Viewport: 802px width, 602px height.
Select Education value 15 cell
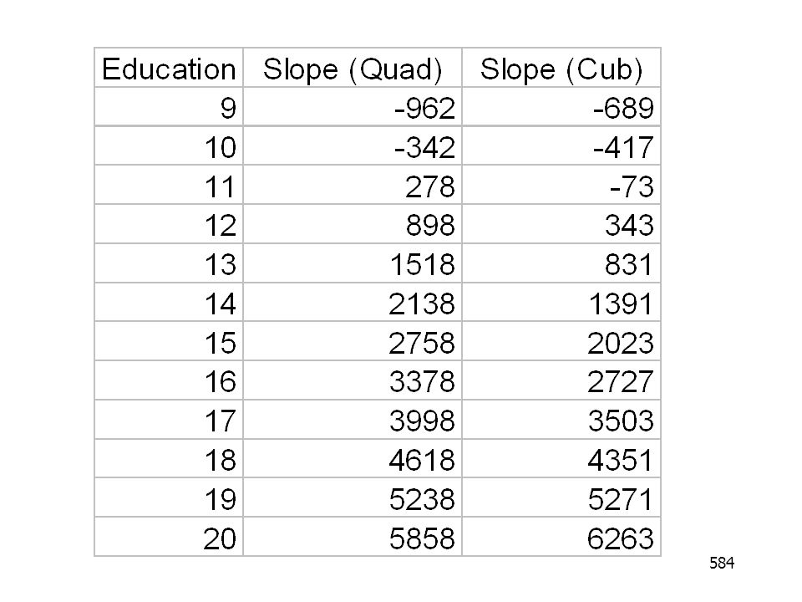point(169,341)
